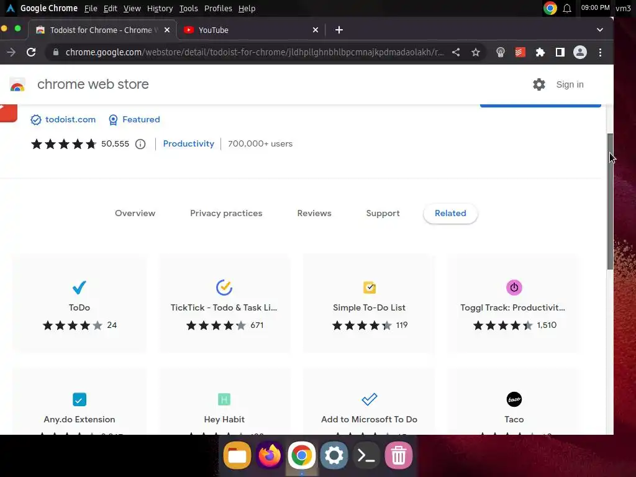Launch Firefox from the dock

click(270, 455)
